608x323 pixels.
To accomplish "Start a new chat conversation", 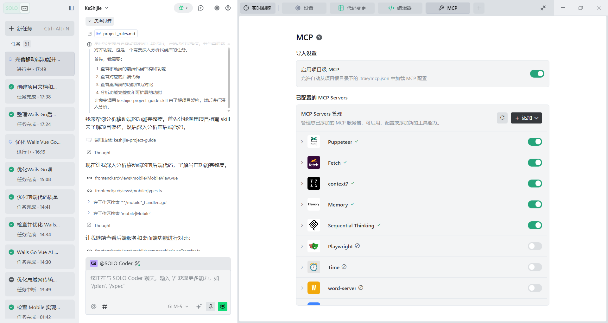I will click(x=201, y=8).
